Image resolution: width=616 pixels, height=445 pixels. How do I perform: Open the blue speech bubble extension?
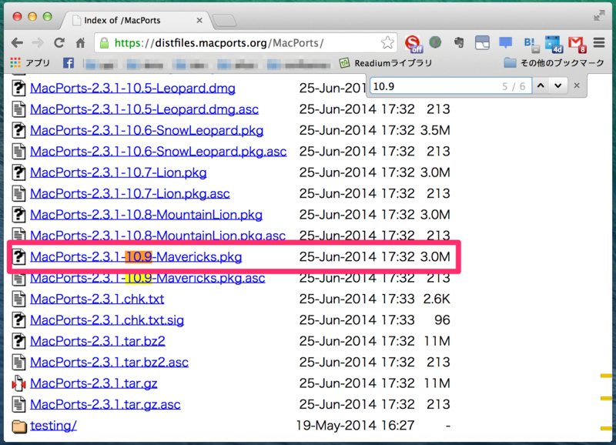504,43
